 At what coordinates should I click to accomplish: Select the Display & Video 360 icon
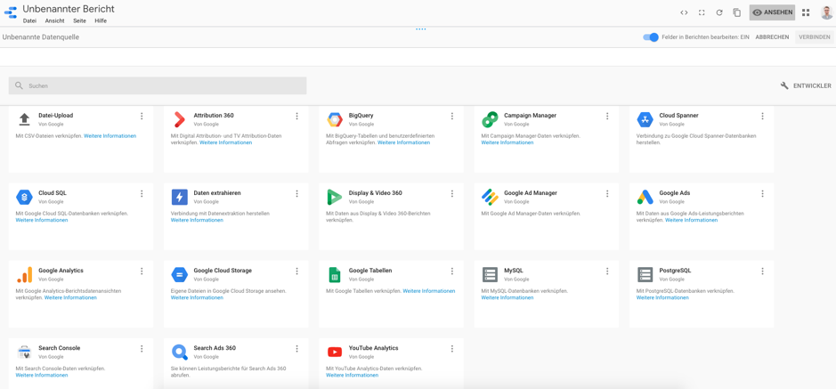point(334,197)
